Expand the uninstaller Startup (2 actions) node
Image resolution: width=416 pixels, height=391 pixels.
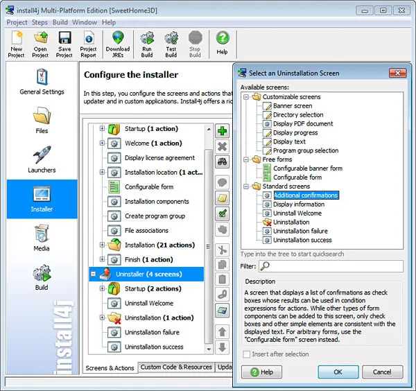point(102,288)
